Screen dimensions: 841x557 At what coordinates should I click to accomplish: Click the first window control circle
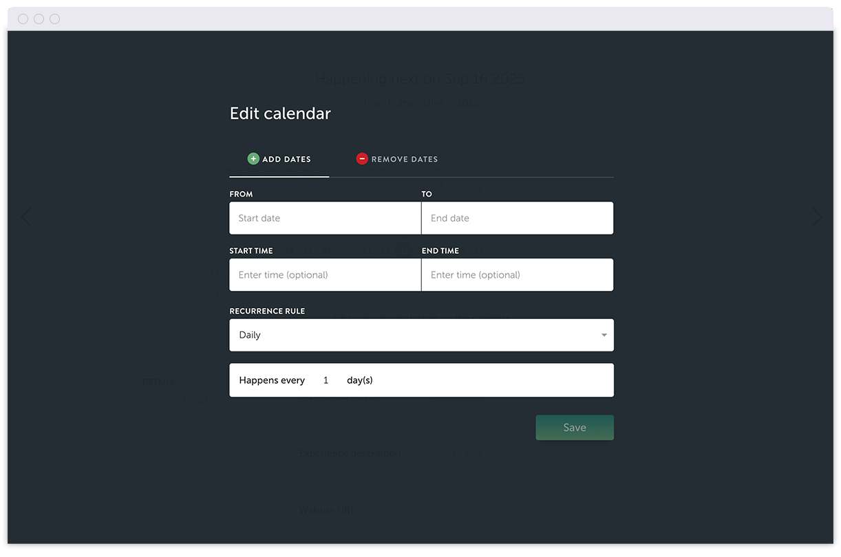(23, 19)
